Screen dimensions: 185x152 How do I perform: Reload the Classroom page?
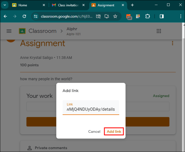point(24,16)
